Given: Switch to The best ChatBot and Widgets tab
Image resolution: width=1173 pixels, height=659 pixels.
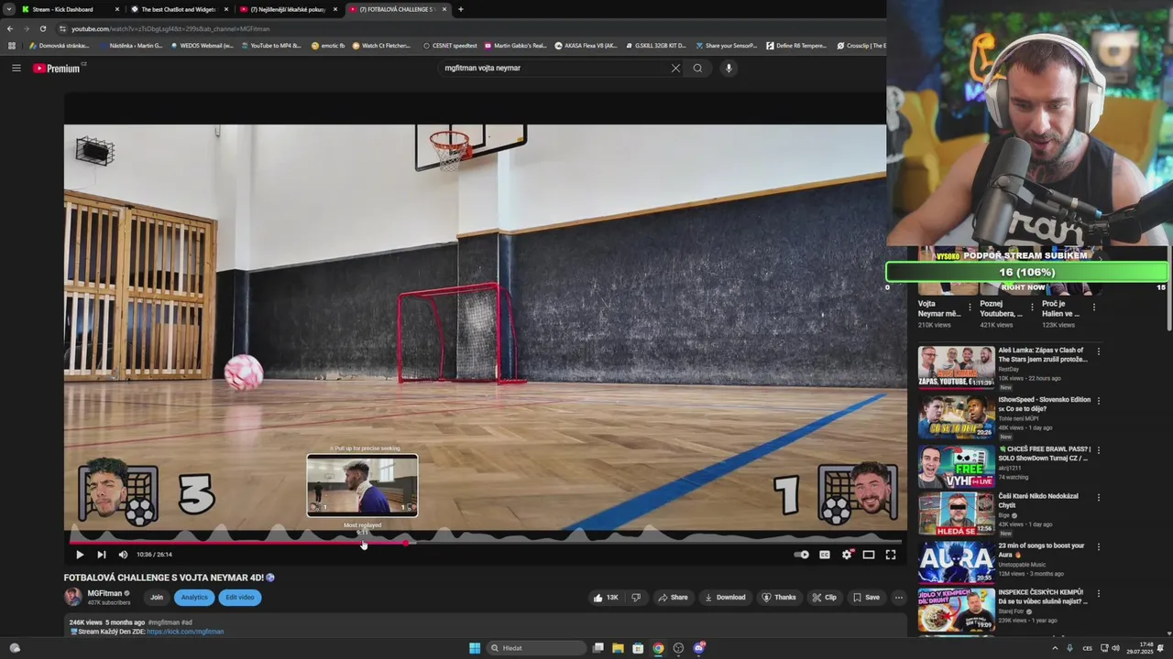Looking at the screenshot, I should pos(179,9).
